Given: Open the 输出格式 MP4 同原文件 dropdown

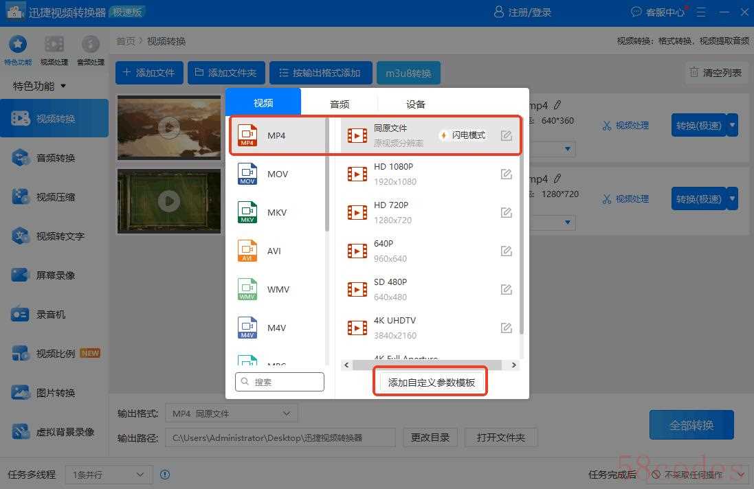Looking at the screenshot, I should (232, 413).
